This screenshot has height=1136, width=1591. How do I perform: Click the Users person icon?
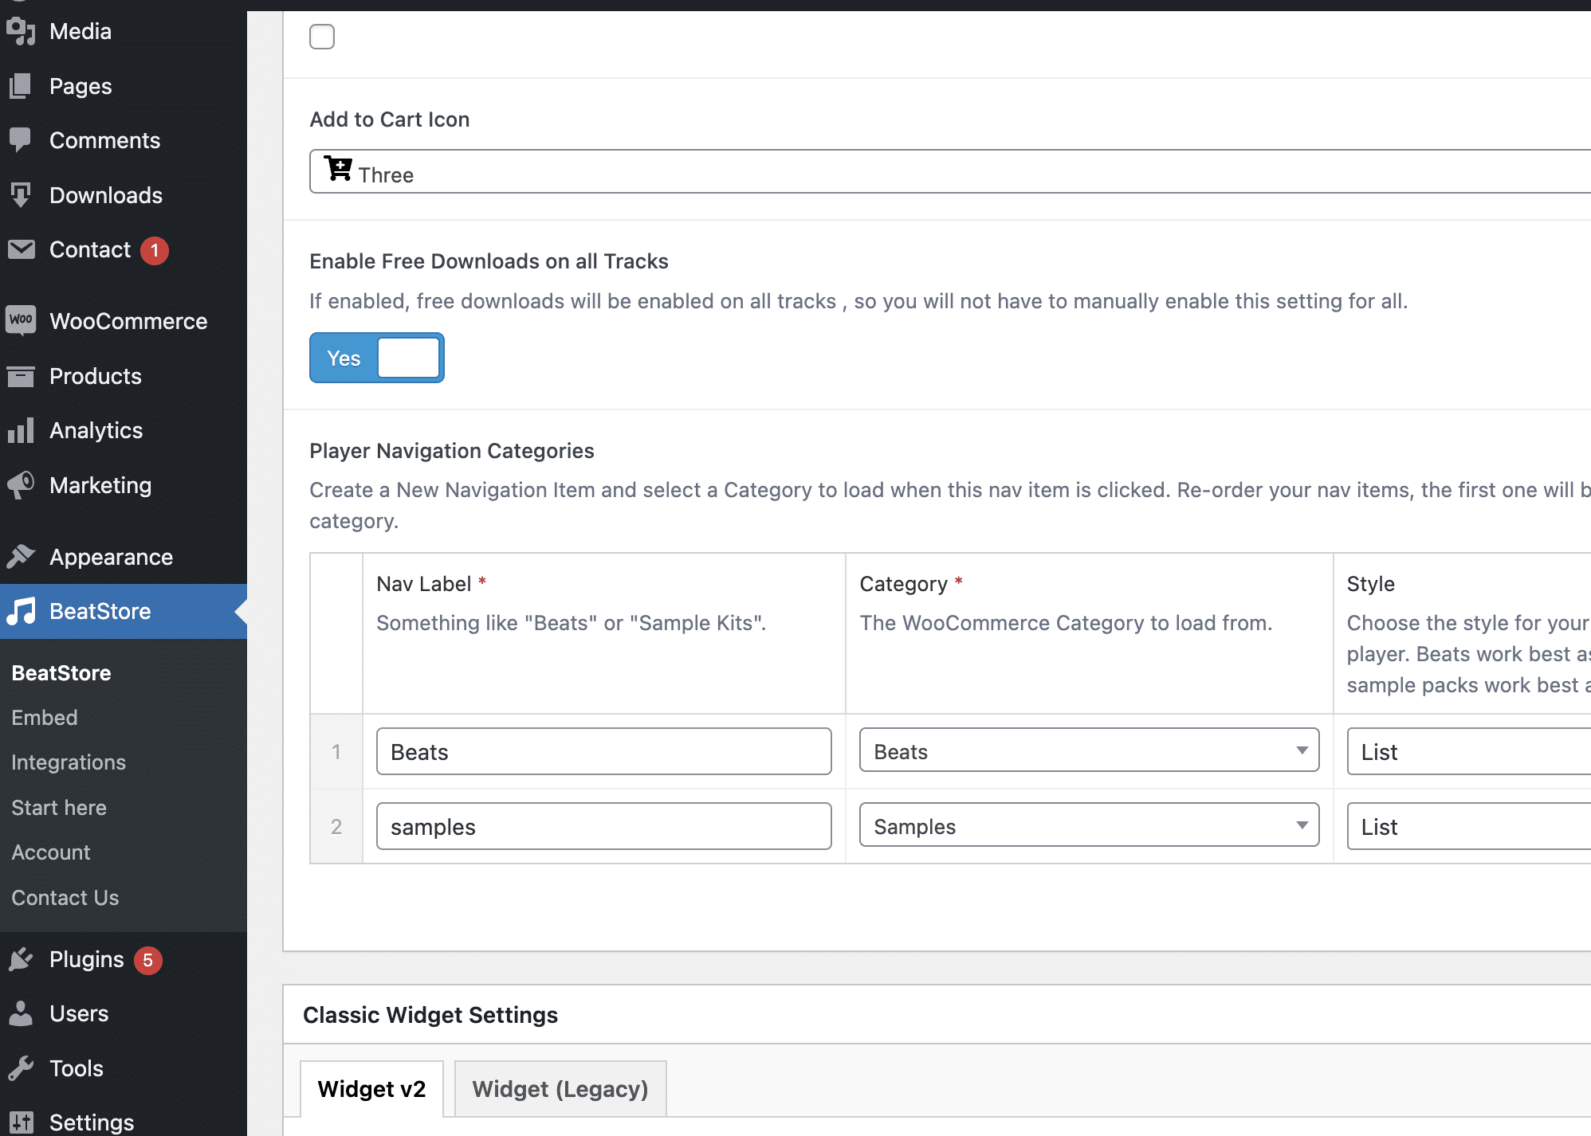(x=21, y=1013)
